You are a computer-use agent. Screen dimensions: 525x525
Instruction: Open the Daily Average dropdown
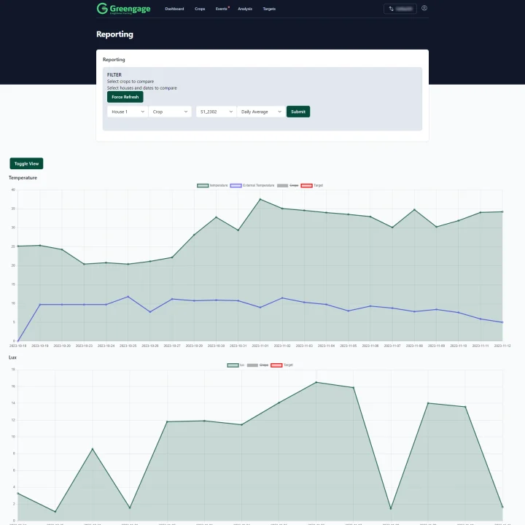coord(261,112)
